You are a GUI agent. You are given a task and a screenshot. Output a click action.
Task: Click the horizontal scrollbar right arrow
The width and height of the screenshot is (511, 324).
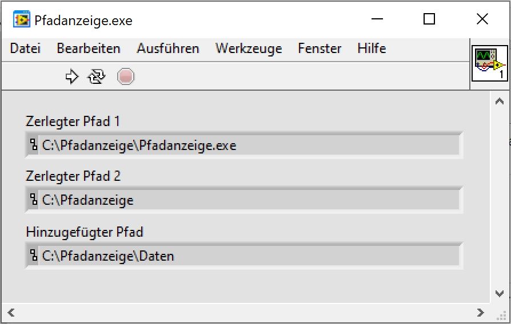point(481,312)
